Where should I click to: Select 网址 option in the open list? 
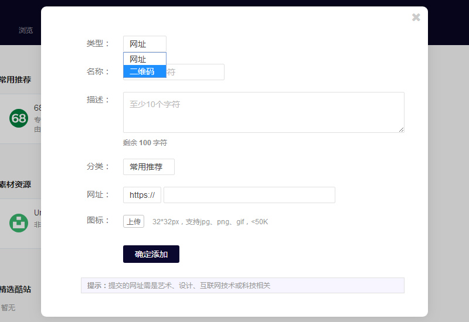point(144,59)
